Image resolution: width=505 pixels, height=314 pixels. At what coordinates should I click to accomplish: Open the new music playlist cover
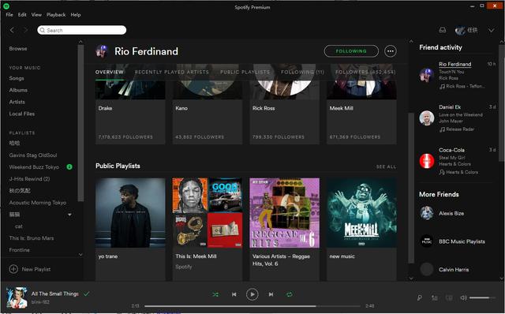coord(361,213)
